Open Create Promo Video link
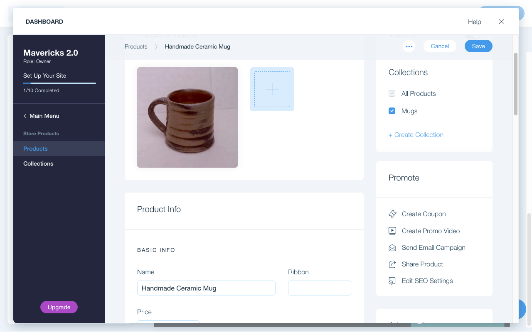Viewport: 532px width, 332px height. (431, 231)
